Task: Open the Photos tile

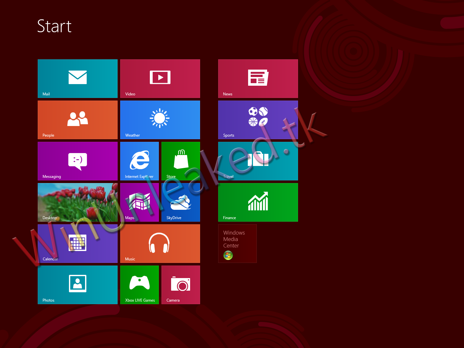Action: (78, 285)
